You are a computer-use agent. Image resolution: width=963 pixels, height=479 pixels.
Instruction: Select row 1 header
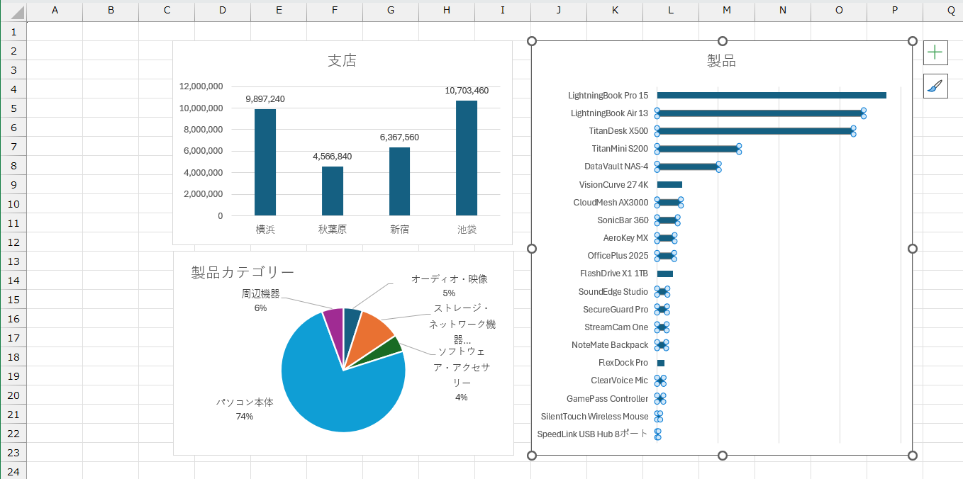[13, 31]
